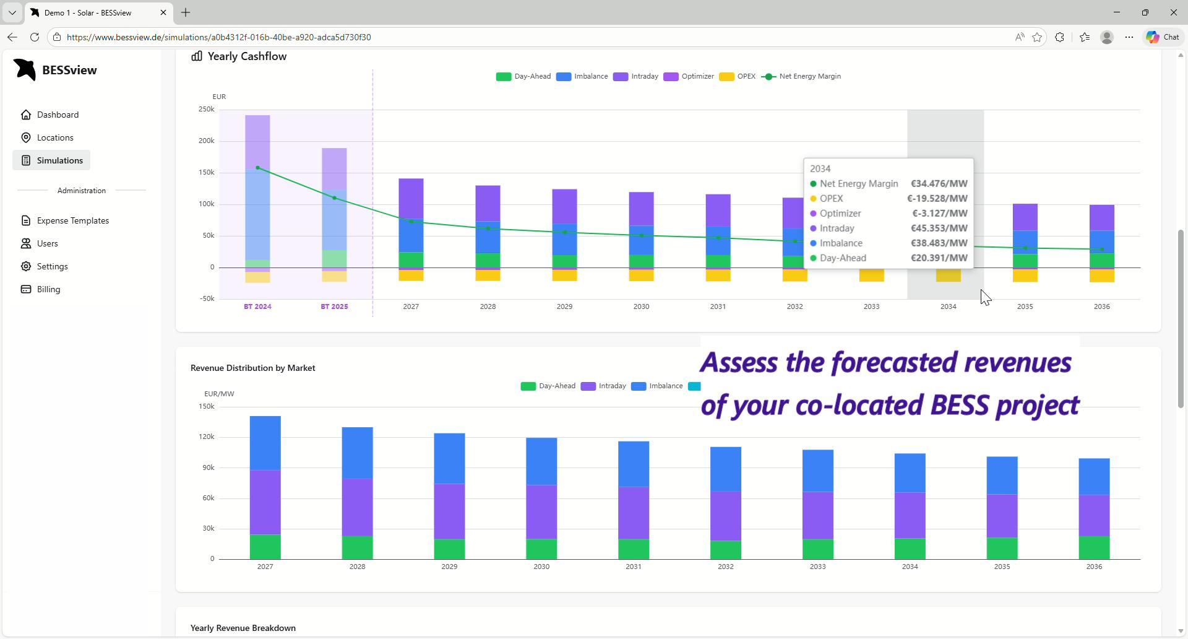Hide Net Energy Margin line in legend
1188x639 pixels.
click(802, 77)
